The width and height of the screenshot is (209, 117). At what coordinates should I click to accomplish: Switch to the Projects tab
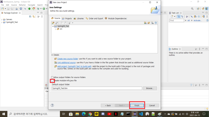click(x=67, y=19)
